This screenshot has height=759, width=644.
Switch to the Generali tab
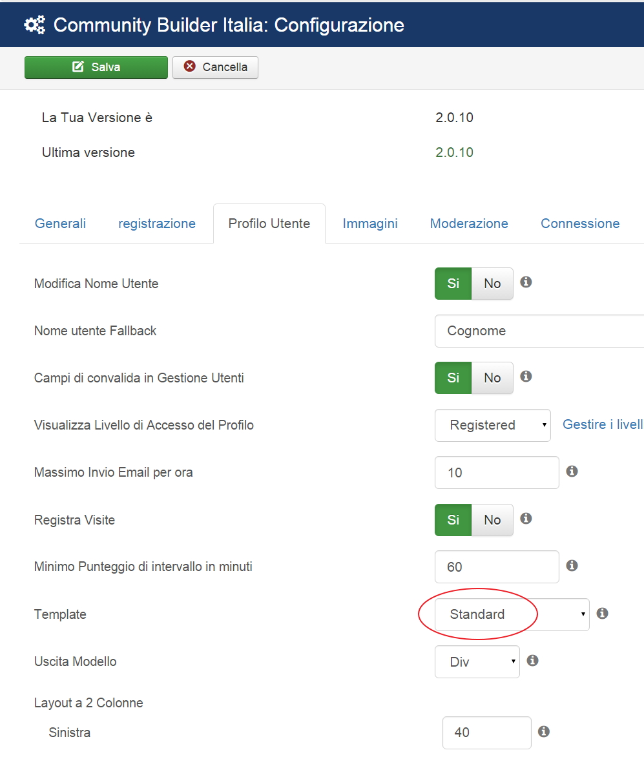(60, 224)
